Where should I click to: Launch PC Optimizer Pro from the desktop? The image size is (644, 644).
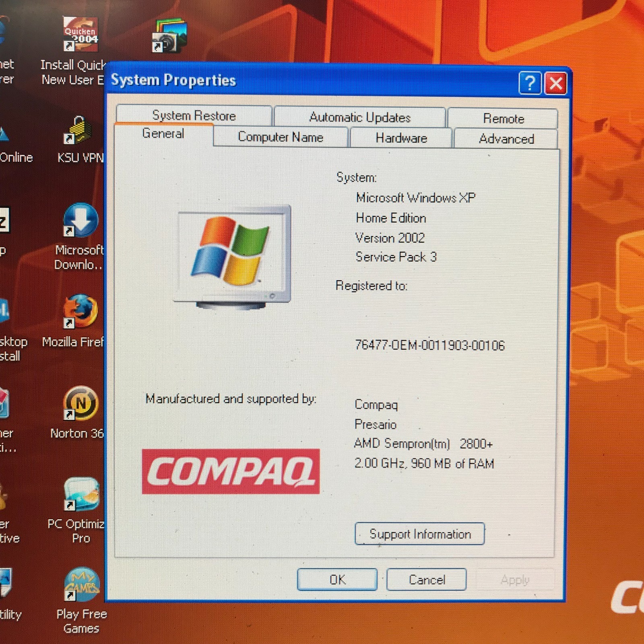click(81, 494)
